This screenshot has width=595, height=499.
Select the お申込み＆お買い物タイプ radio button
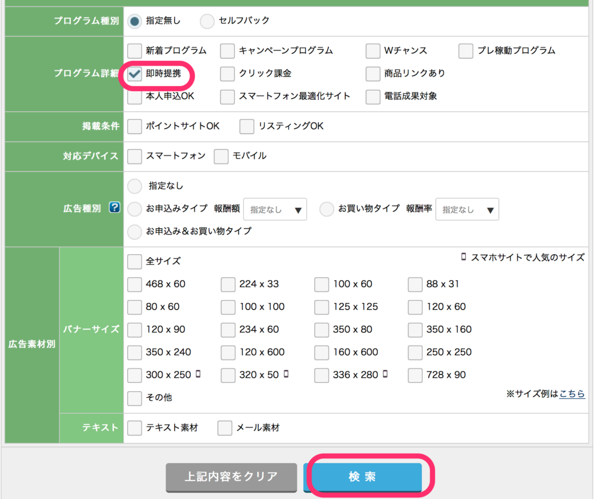click(x=135, y=232)
